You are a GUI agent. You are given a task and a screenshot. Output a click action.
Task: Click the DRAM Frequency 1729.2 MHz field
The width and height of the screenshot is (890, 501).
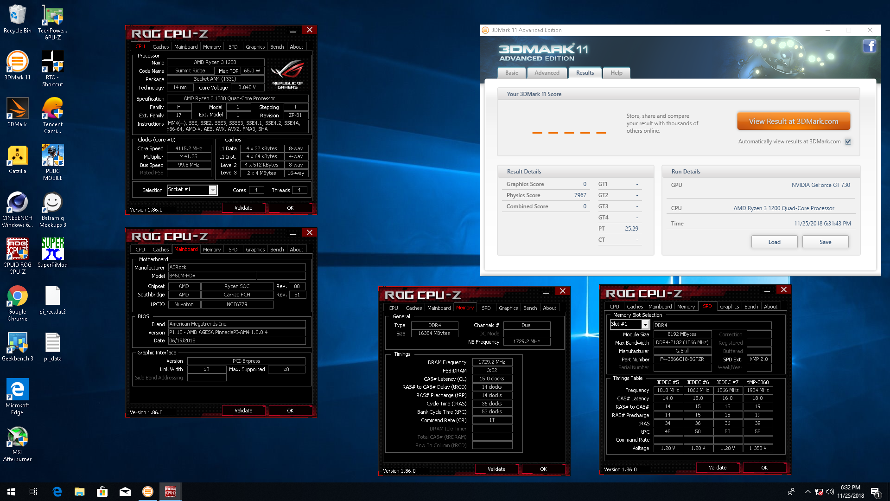click(492, 362)
